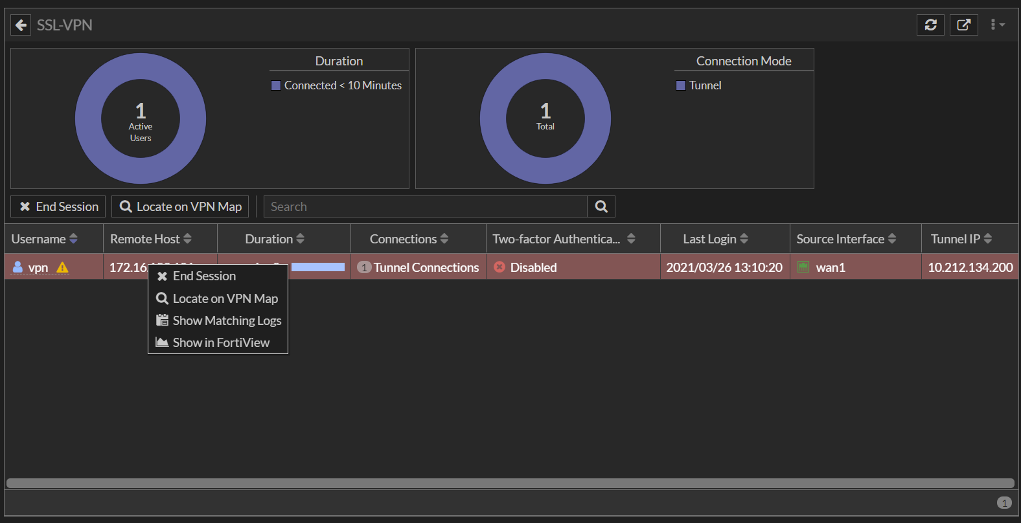1021x523 pixels.
Task: Click the vpn user icon
Action: tap(17, 267)
